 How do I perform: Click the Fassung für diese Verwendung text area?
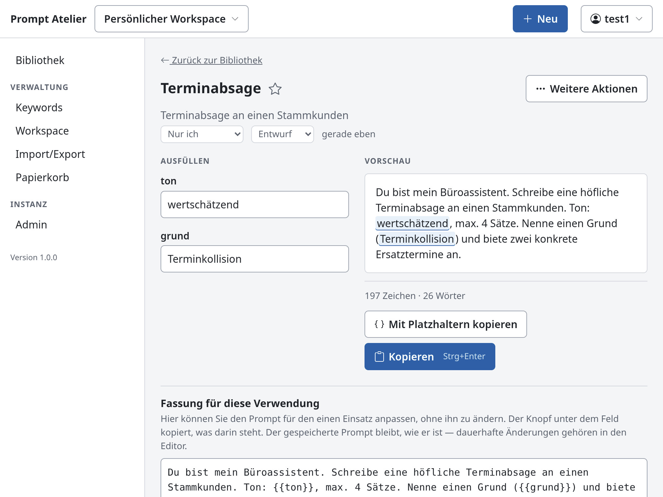point(404,478)
